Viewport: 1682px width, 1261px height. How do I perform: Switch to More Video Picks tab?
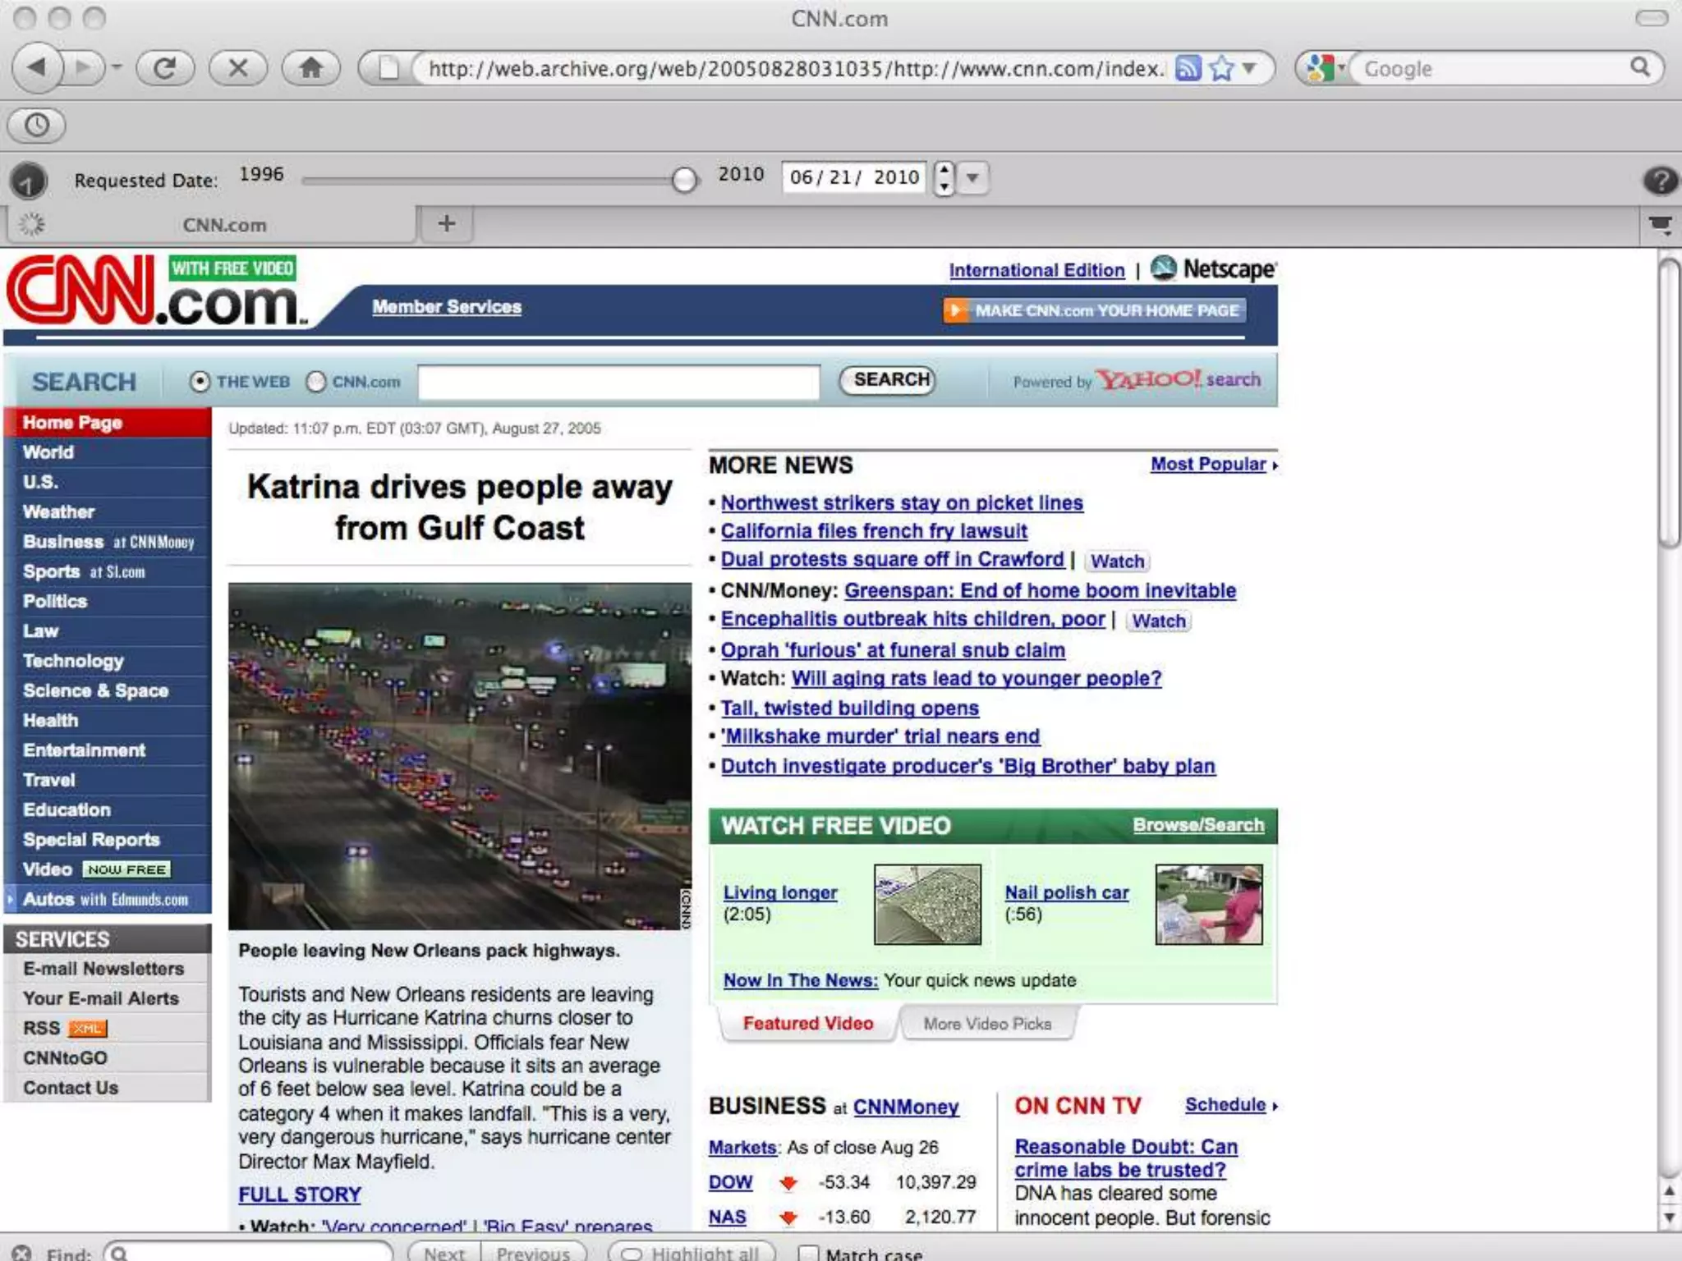click(987, 1024)
